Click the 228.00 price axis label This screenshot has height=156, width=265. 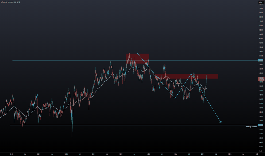tap(261, 8)
